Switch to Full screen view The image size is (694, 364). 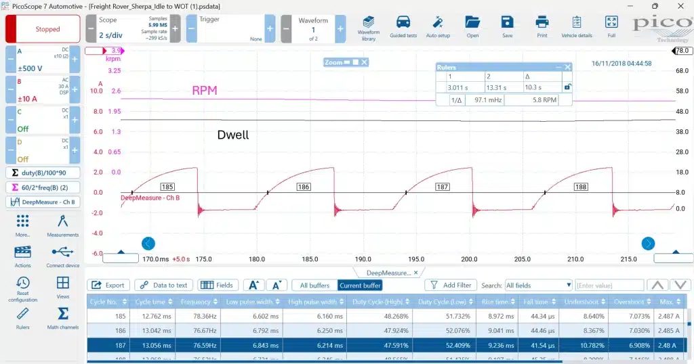(611, 27)
